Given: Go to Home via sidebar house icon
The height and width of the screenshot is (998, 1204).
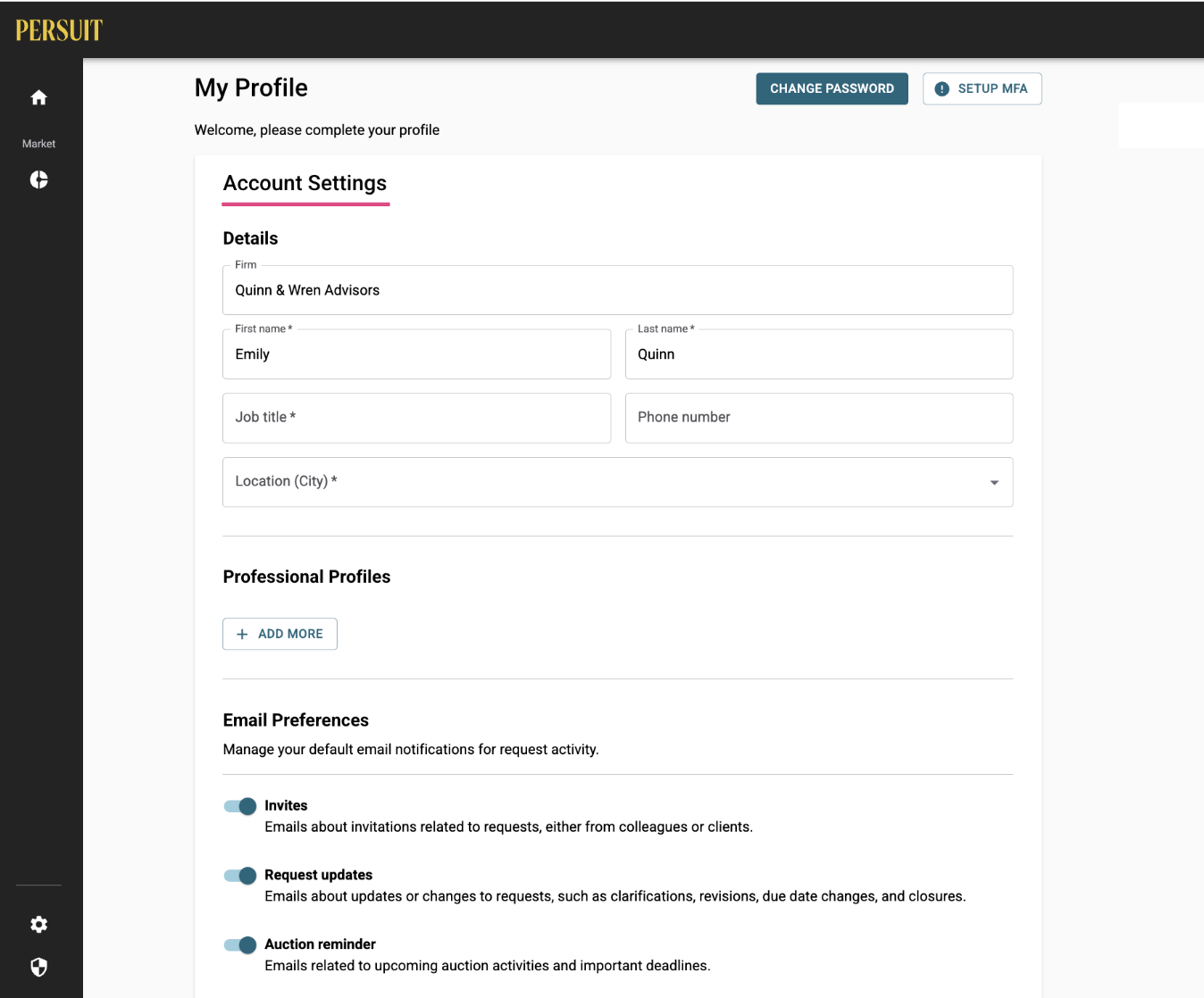Looking at the screenshot, I should (38, 97).
